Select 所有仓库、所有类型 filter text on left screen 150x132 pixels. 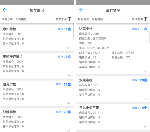point(14,19)
